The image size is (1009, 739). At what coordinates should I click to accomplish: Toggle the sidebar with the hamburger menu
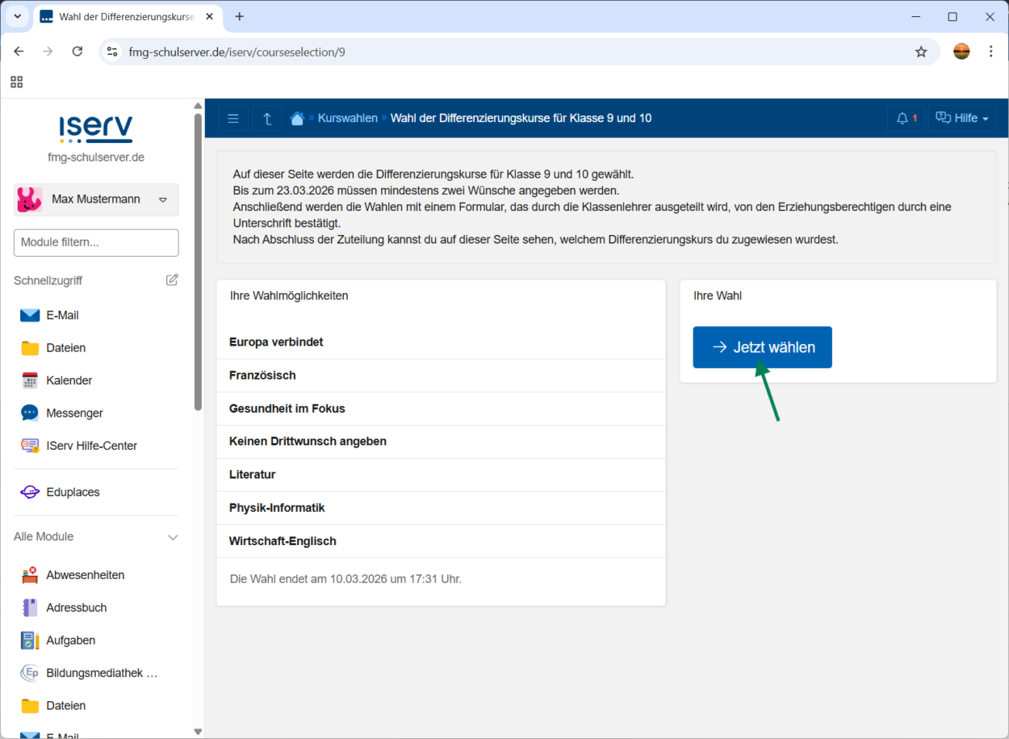(x=233, y=119)
